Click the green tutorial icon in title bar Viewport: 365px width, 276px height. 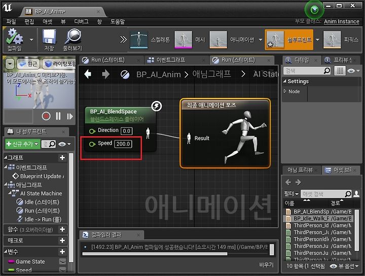[314, 10]
